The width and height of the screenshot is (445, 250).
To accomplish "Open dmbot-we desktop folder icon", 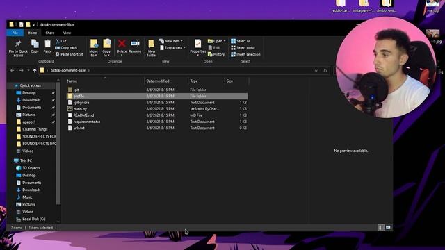I will (x=387, y=6).
